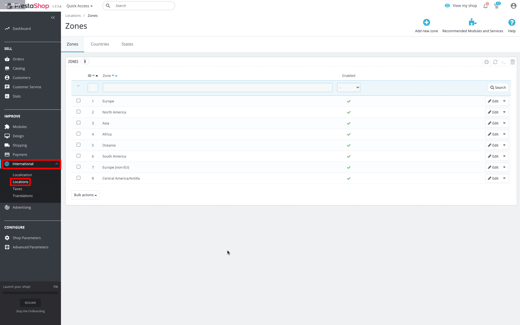Open Translations submenu item
520x325 pixels.
(23, 196)
